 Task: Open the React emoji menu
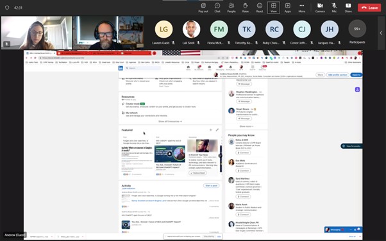click(260, 8)
